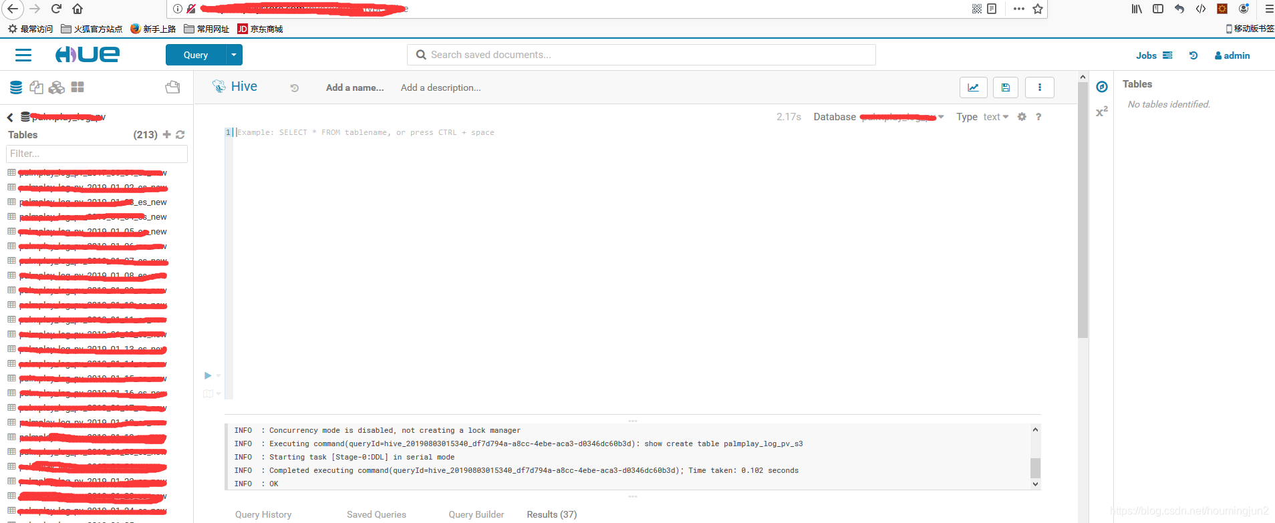Open the admin user menu
The height and width of the screenshot is (523, 1275).
point(1232,55)
